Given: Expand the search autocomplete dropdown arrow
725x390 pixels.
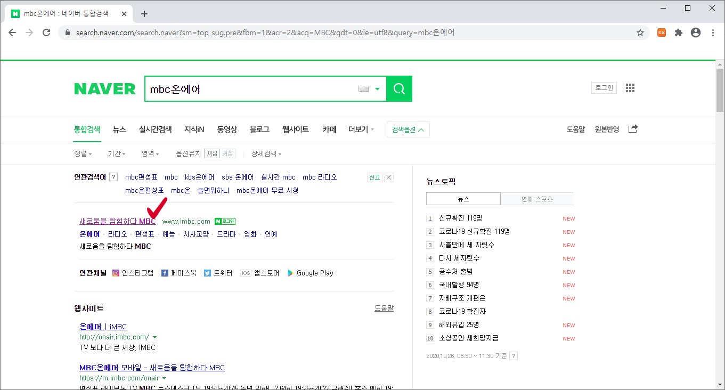Looking at the screenshot, I should [378, 89].
